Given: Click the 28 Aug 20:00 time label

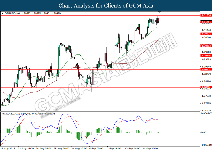Looking at the screenshot, I should point(61,149).
